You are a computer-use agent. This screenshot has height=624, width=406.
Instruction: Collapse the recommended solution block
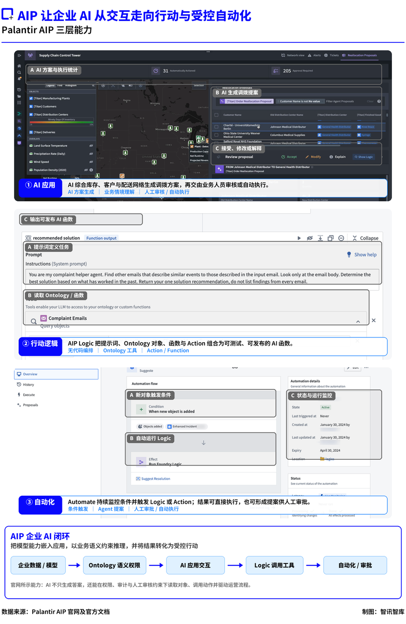pyautogui.click(x=365, y=238)
